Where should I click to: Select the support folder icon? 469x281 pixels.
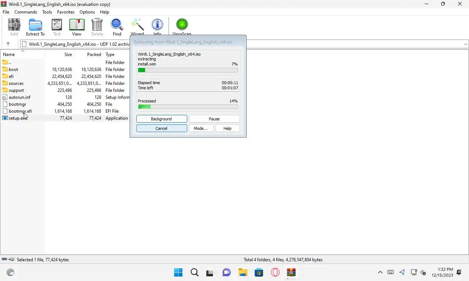pyautogui.click(x=5, y=90)
